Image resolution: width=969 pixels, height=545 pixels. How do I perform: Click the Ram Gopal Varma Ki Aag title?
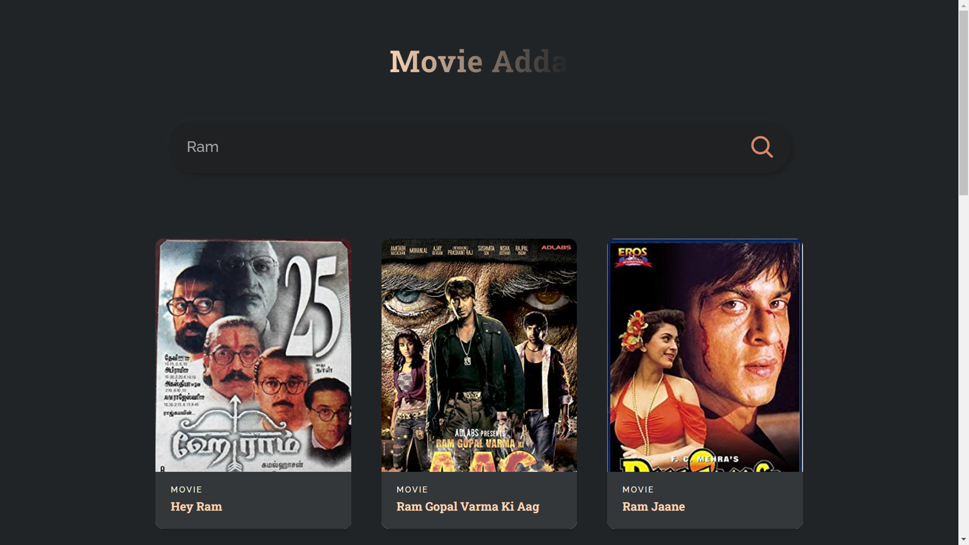[x=467, y=507]
